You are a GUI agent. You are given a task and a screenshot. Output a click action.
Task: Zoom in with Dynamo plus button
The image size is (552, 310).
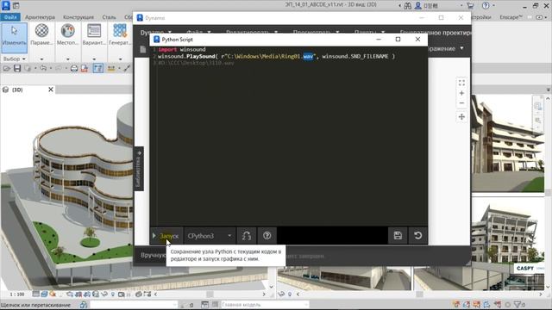point(461,93)
